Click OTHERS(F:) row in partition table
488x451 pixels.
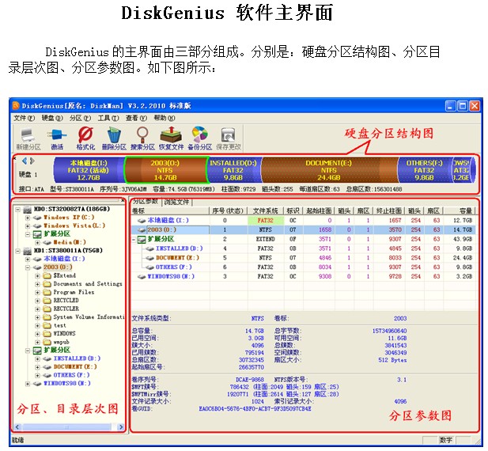(x=304, y=267)
